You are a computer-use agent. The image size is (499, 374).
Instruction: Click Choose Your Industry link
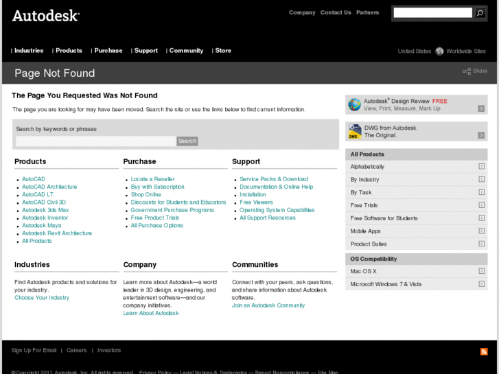pyautogui.click(x=42, y=297)
